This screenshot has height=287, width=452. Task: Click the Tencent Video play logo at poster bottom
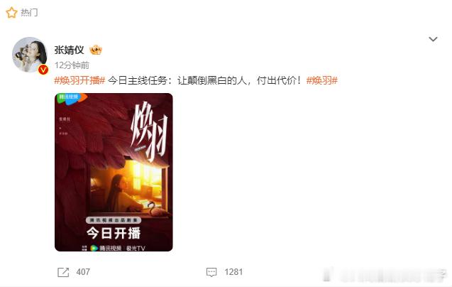(x=94, y=248)
